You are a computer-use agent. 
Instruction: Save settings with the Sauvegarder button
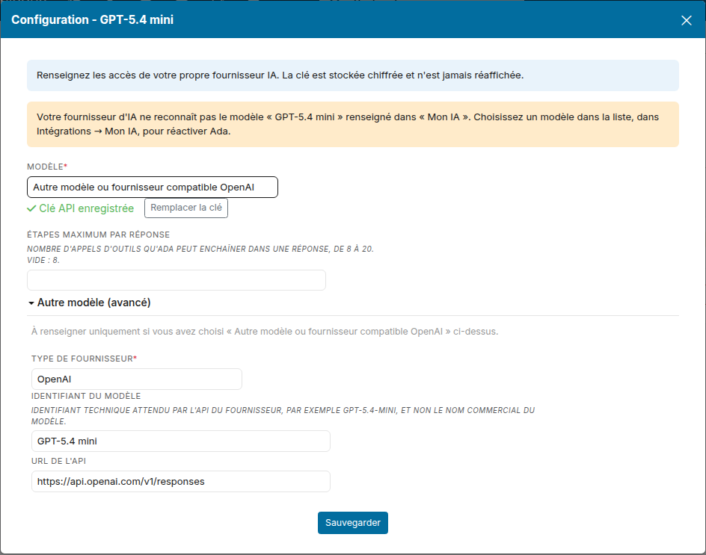pyautogui.click(x=352, y=523)
